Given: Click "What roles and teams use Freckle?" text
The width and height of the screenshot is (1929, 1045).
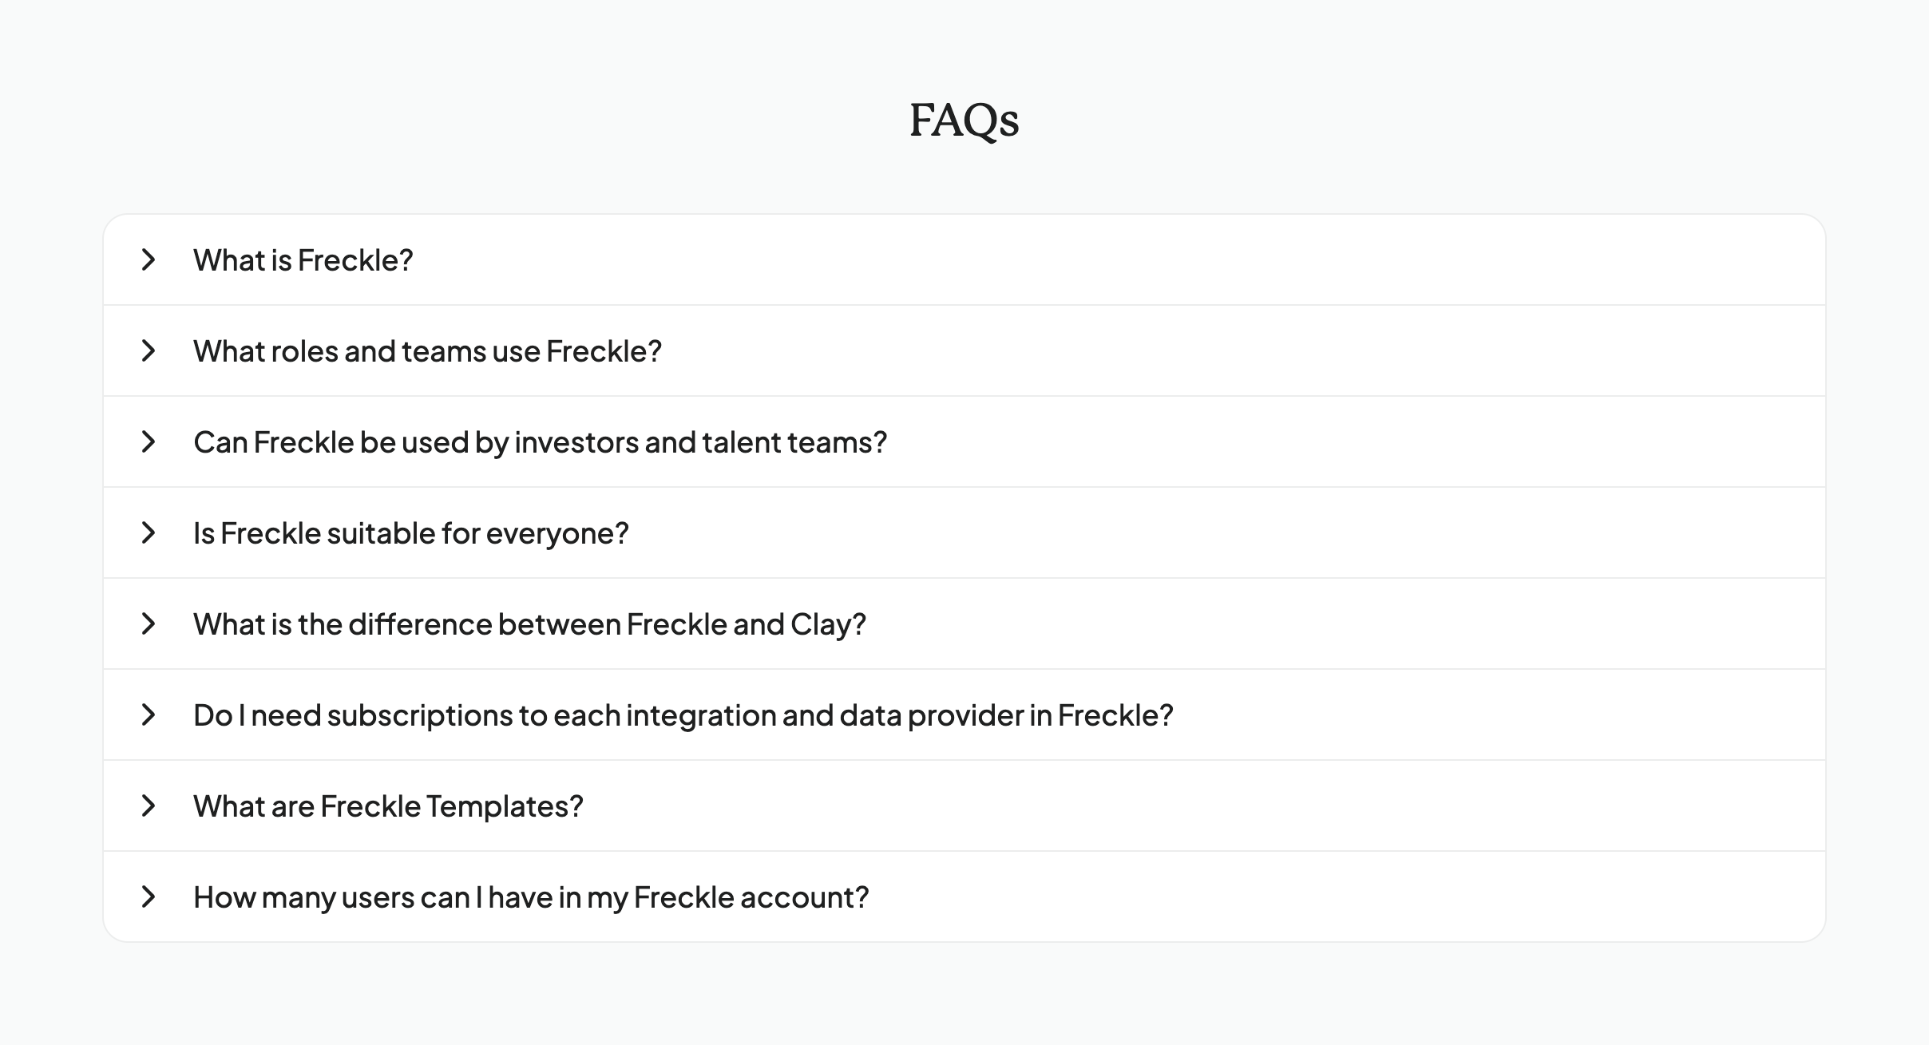Looking at the screenshot, I should click(427, 351).
